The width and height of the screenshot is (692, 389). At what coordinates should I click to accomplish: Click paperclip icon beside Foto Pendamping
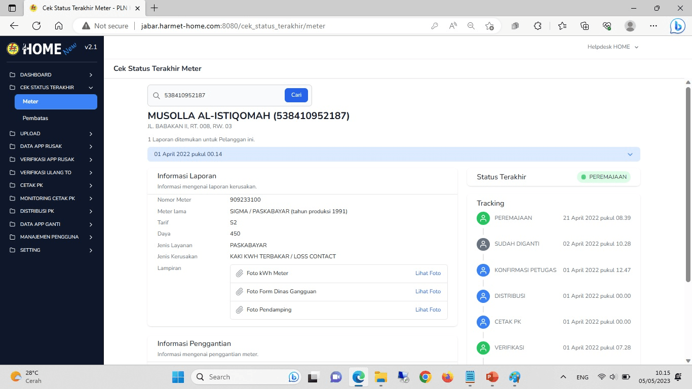tap(240, 310)
